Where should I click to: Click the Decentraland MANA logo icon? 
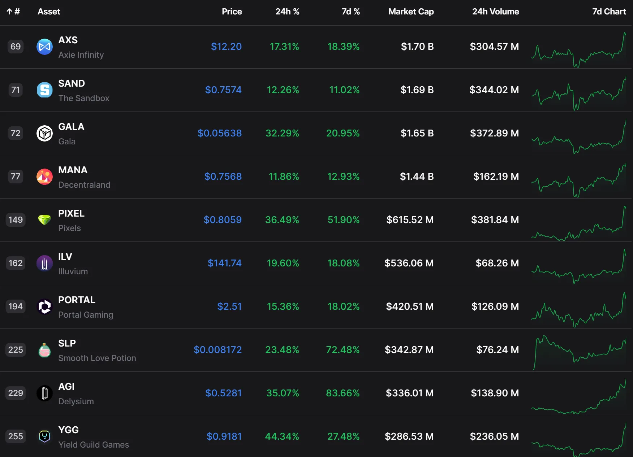(x=44, y=177)
